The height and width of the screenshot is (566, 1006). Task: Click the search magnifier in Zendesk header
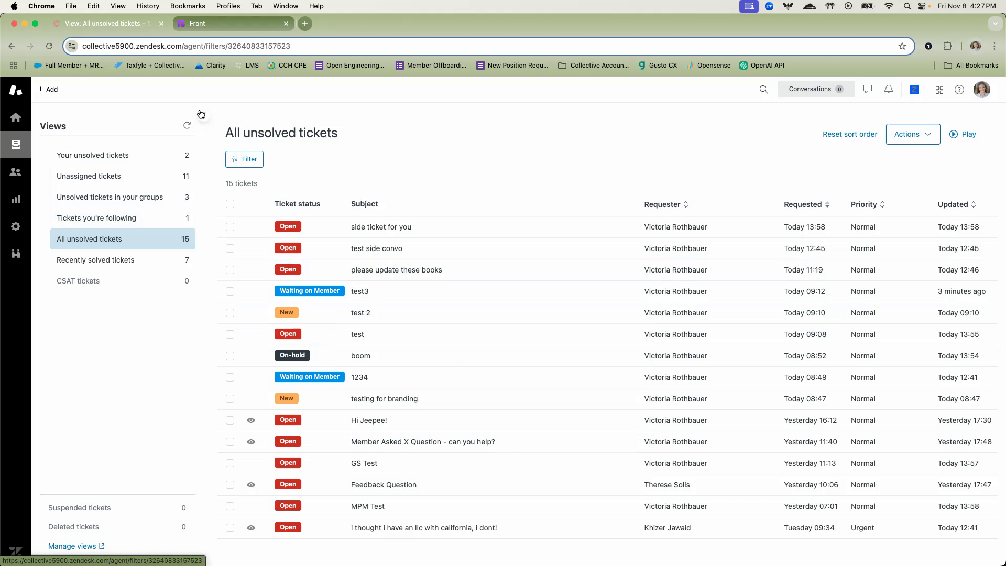pyautogui.click(x=763, y=90)
